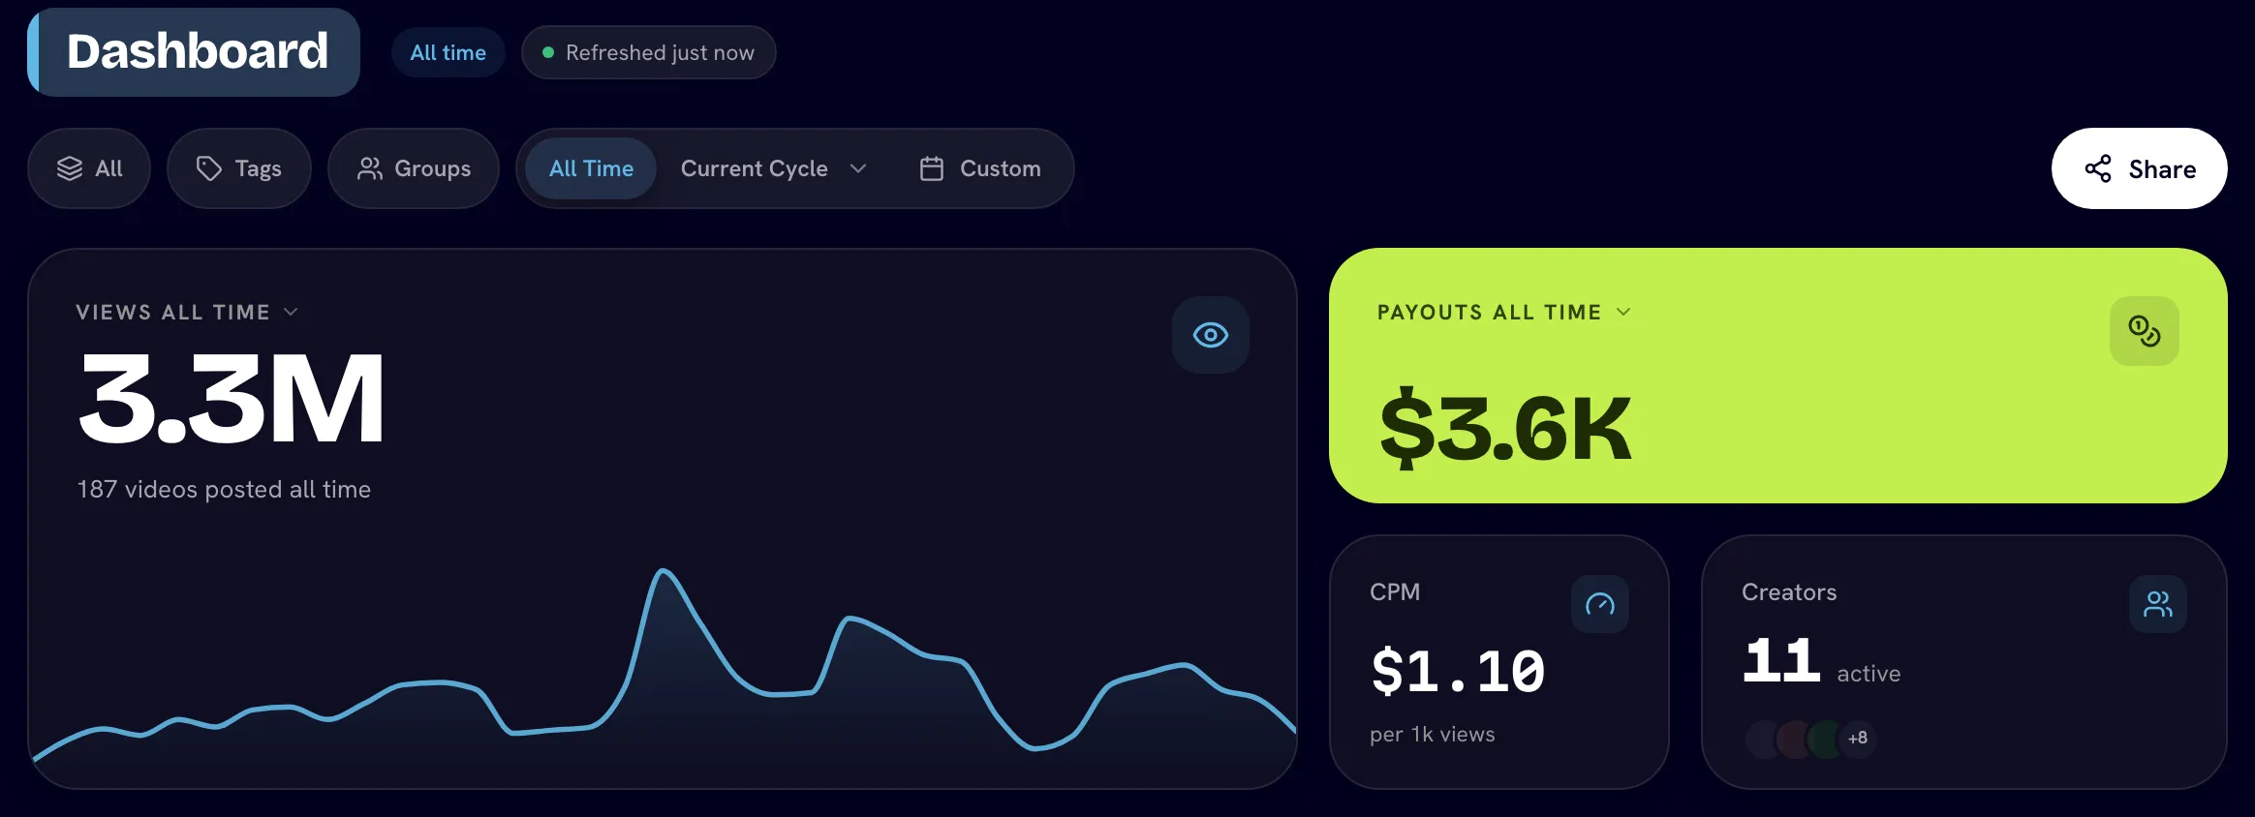Click the layers icon in the All filter
2255x817 pixels.
[x=70, y=168]
